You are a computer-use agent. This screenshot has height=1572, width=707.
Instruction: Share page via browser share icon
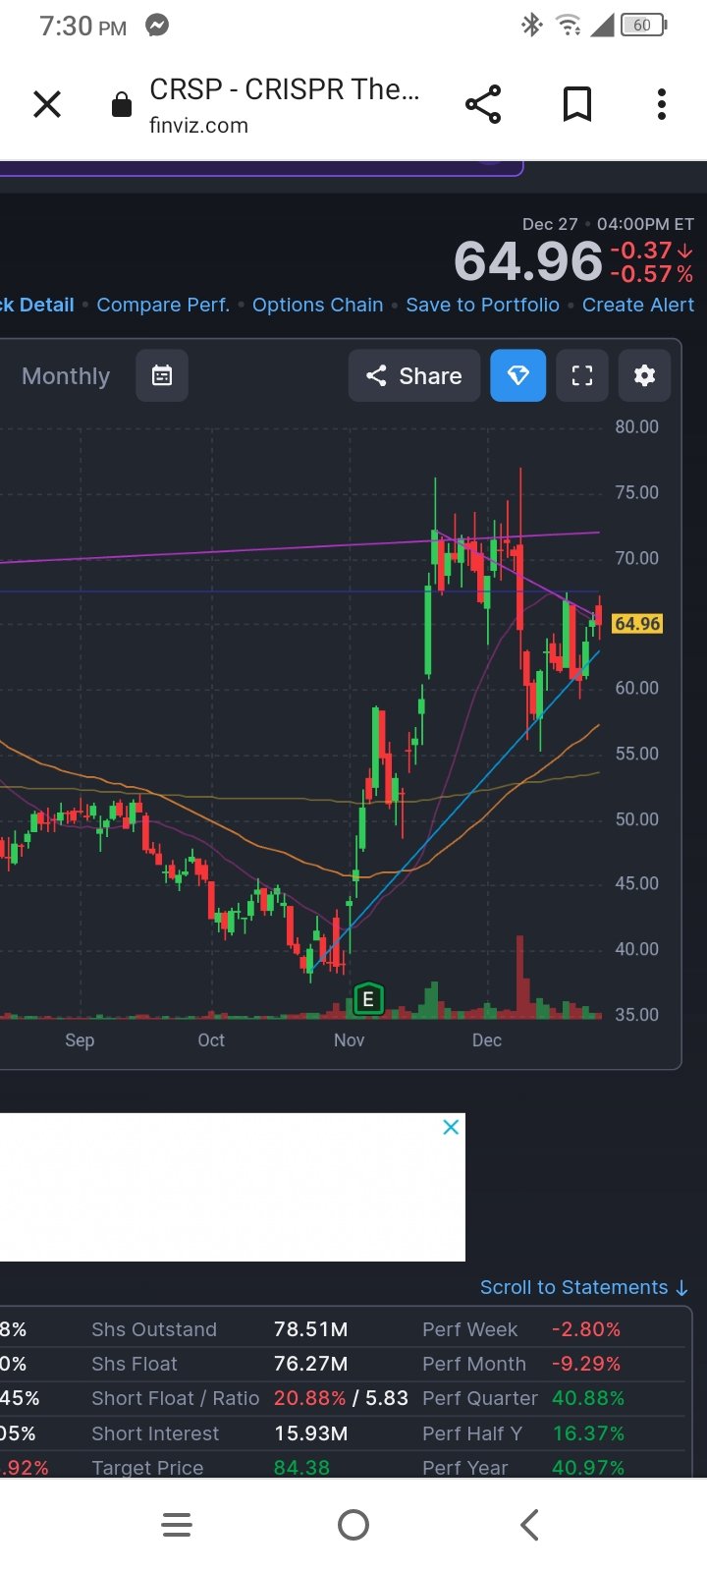483,104
